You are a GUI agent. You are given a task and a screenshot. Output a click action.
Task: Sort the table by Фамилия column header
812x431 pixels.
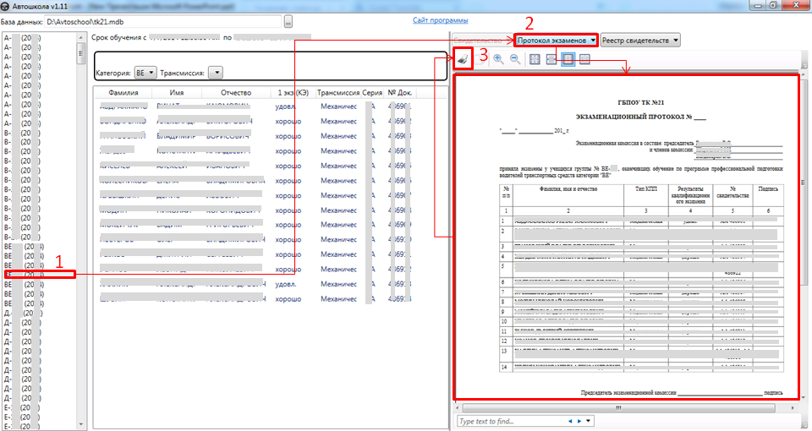[x=123, y=92]
